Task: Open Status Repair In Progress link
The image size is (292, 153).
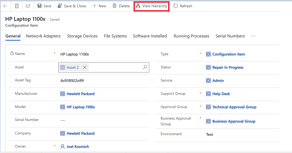Action: coord(228,68)
